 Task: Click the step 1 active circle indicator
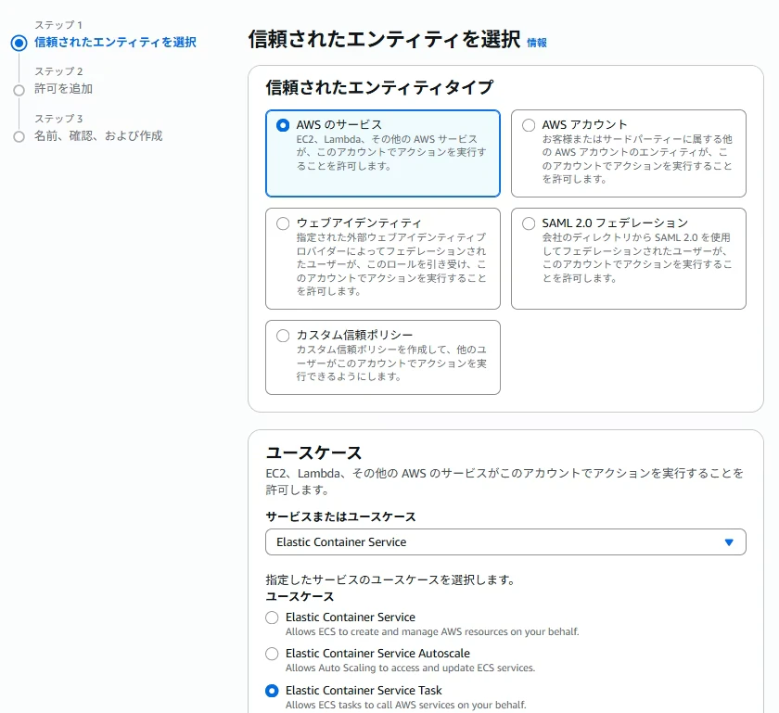pos(19,44)
